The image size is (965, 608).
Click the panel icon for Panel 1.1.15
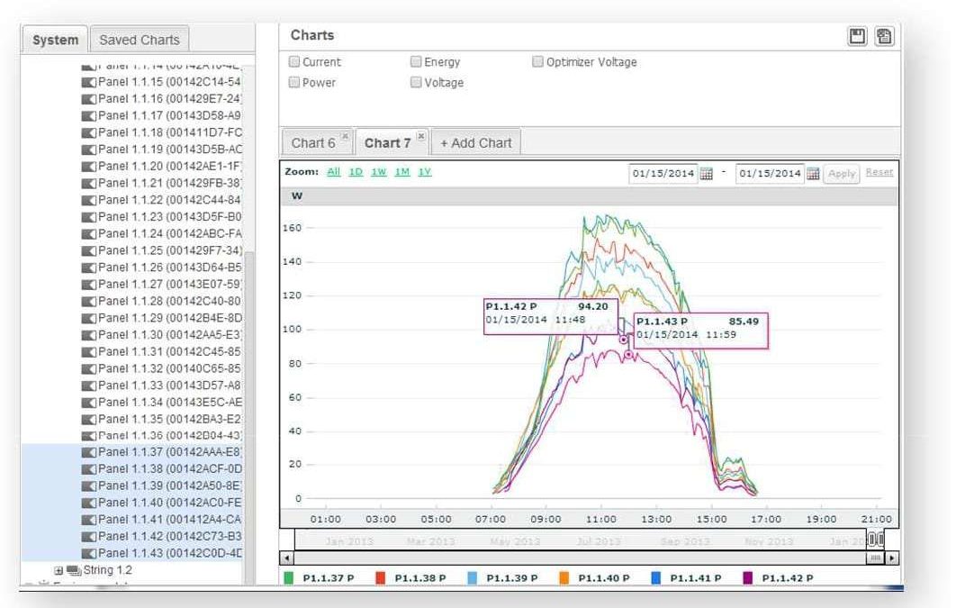coord(88,82)
